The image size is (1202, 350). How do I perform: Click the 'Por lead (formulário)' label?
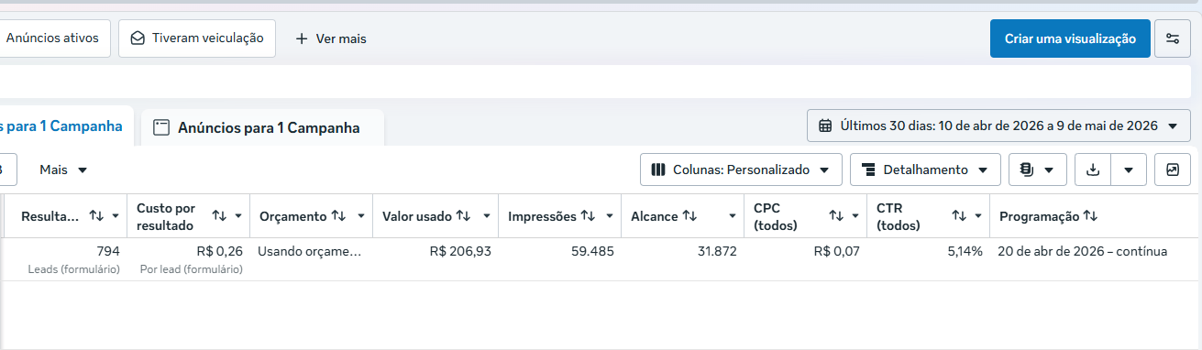point(192,269)
